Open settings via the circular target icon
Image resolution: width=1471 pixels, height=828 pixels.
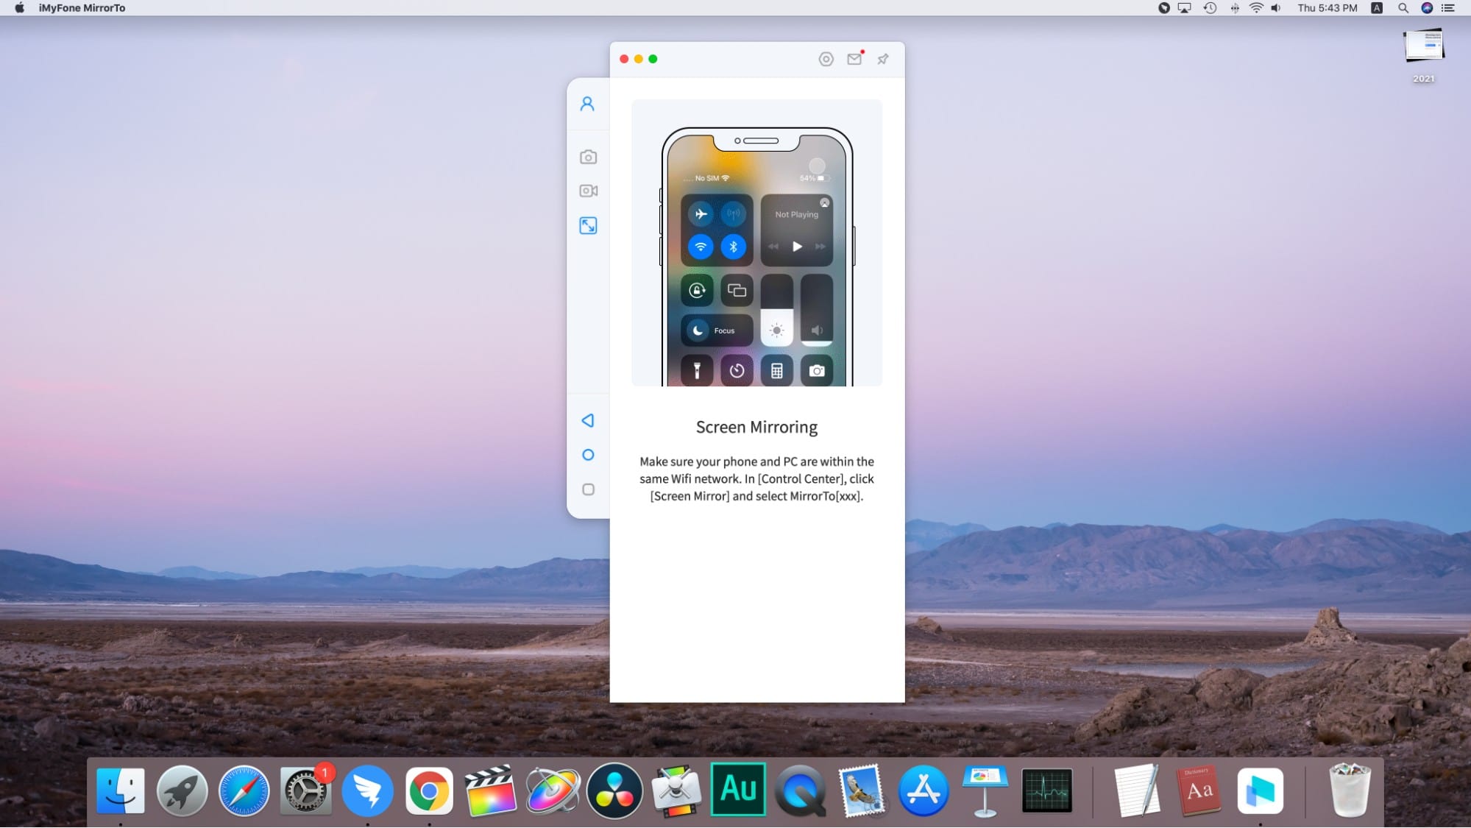coord(826,59)
